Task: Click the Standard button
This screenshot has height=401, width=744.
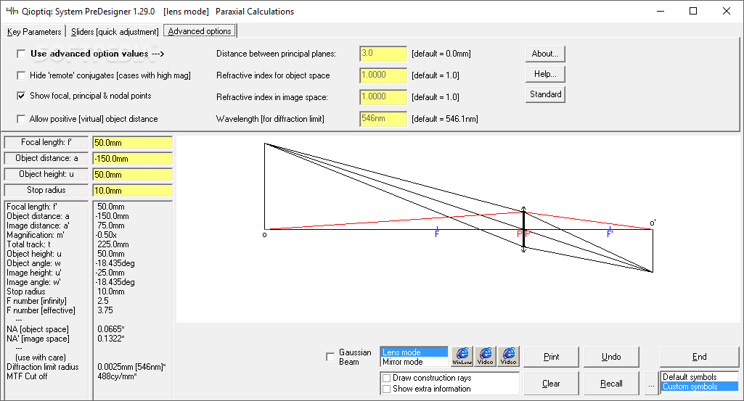Action: coord(545,94)
